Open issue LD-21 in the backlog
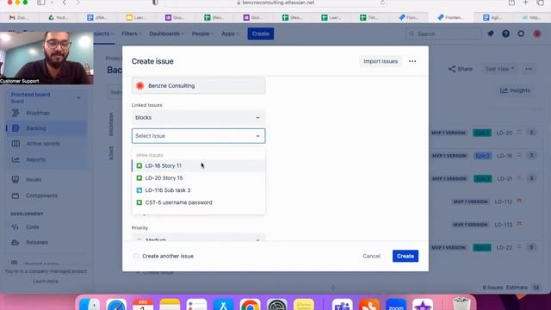 coord(505,178)
